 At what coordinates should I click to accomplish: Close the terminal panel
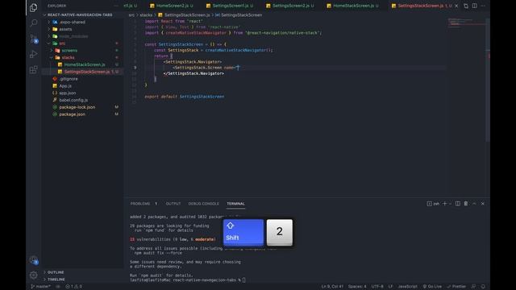483,204
